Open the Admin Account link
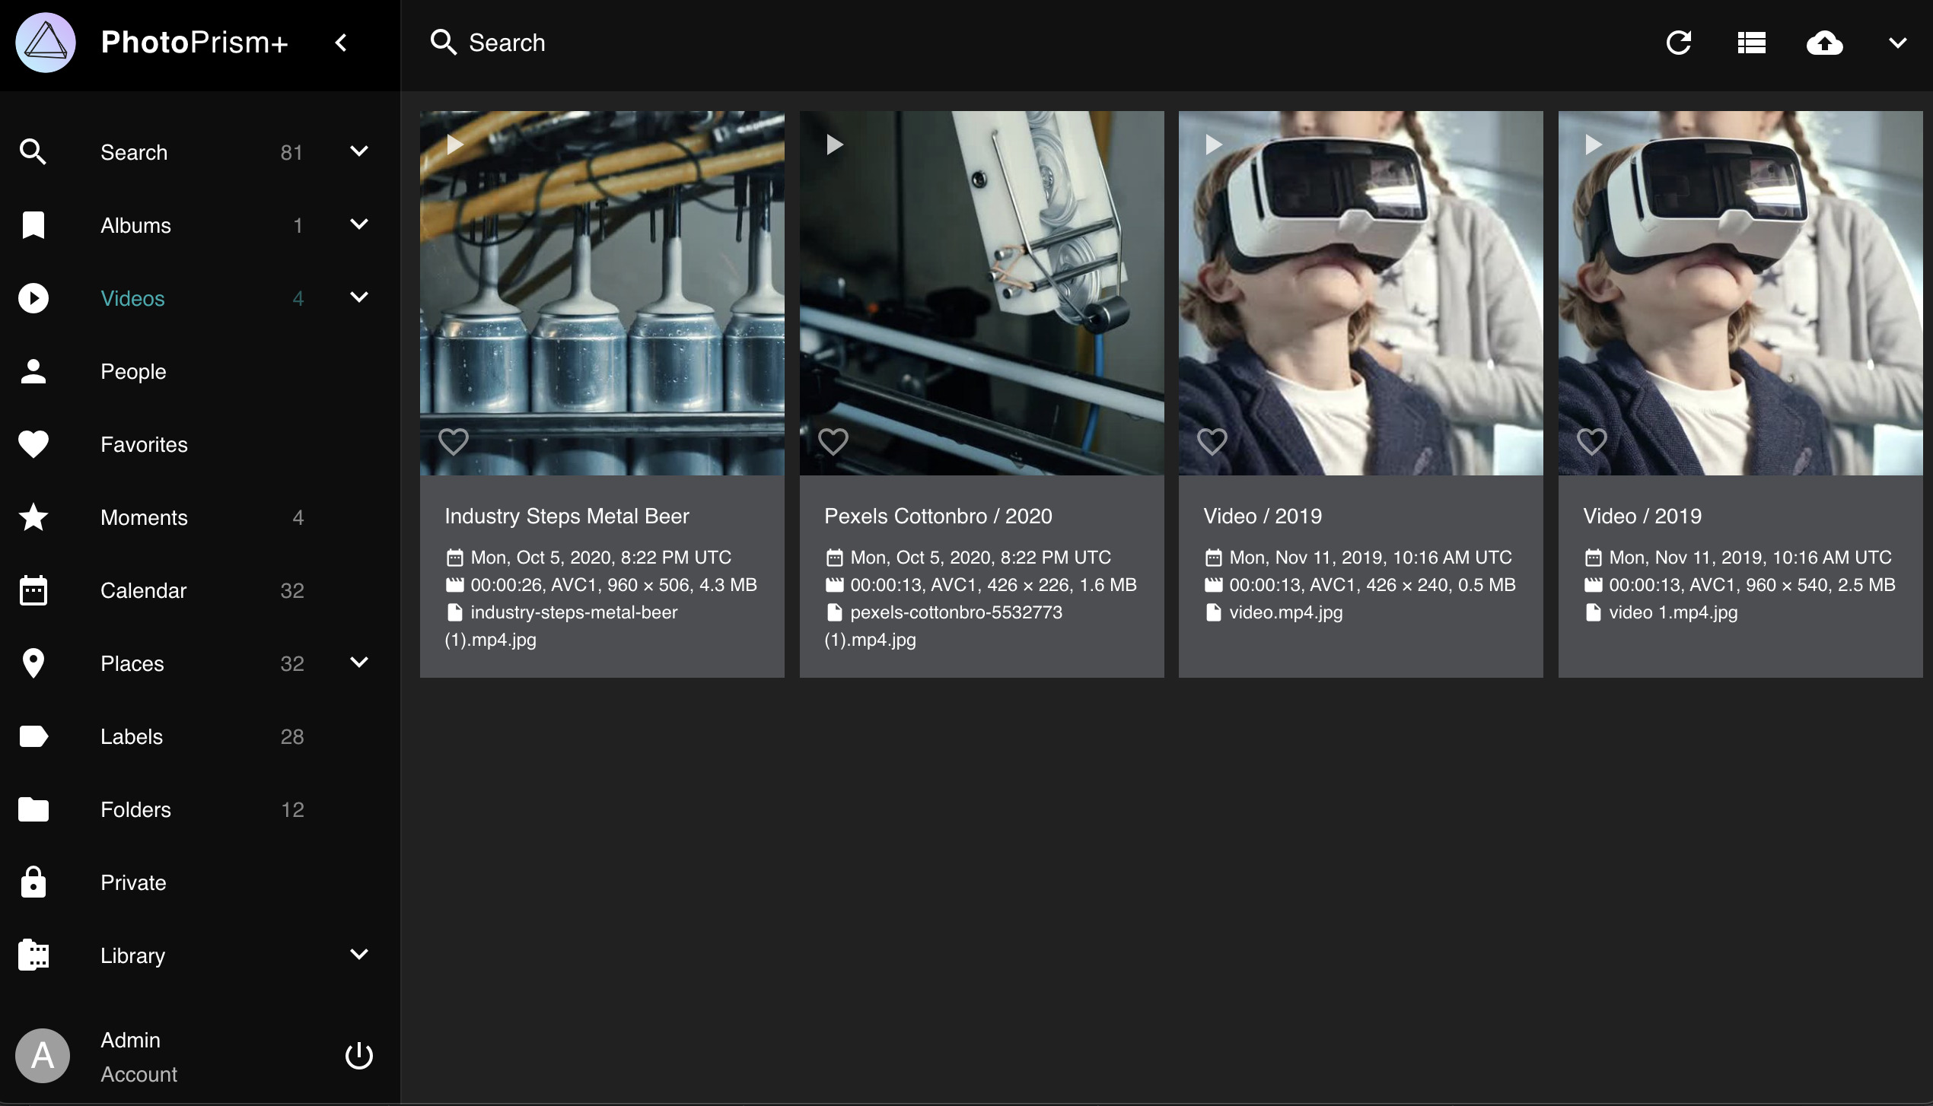The height and width of the screenshot is (1106, 1933). (137, 1056)
